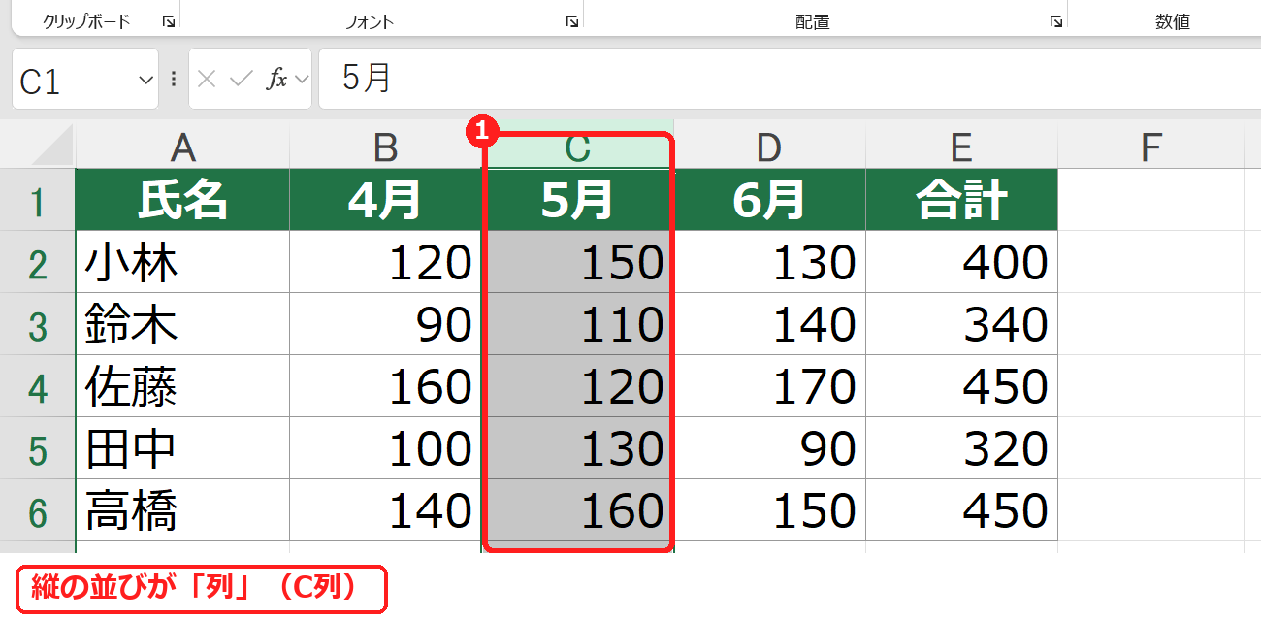Click 小林's 6月 value 130
1261x621 pixels.
[769, 262]
